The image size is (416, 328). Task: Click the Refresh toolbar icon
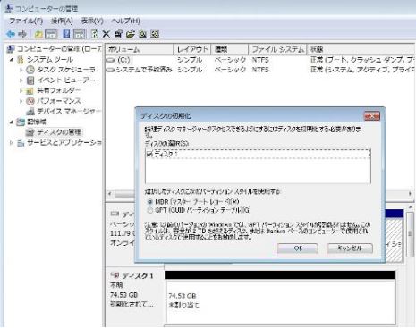click(95, 34)
